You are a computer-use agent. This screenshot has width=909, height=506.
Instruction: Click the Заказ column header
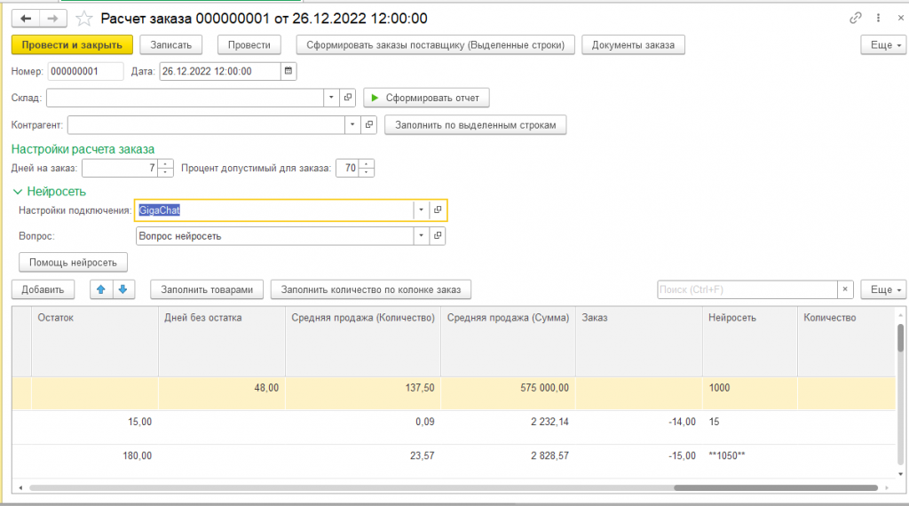tap(639, 342)
